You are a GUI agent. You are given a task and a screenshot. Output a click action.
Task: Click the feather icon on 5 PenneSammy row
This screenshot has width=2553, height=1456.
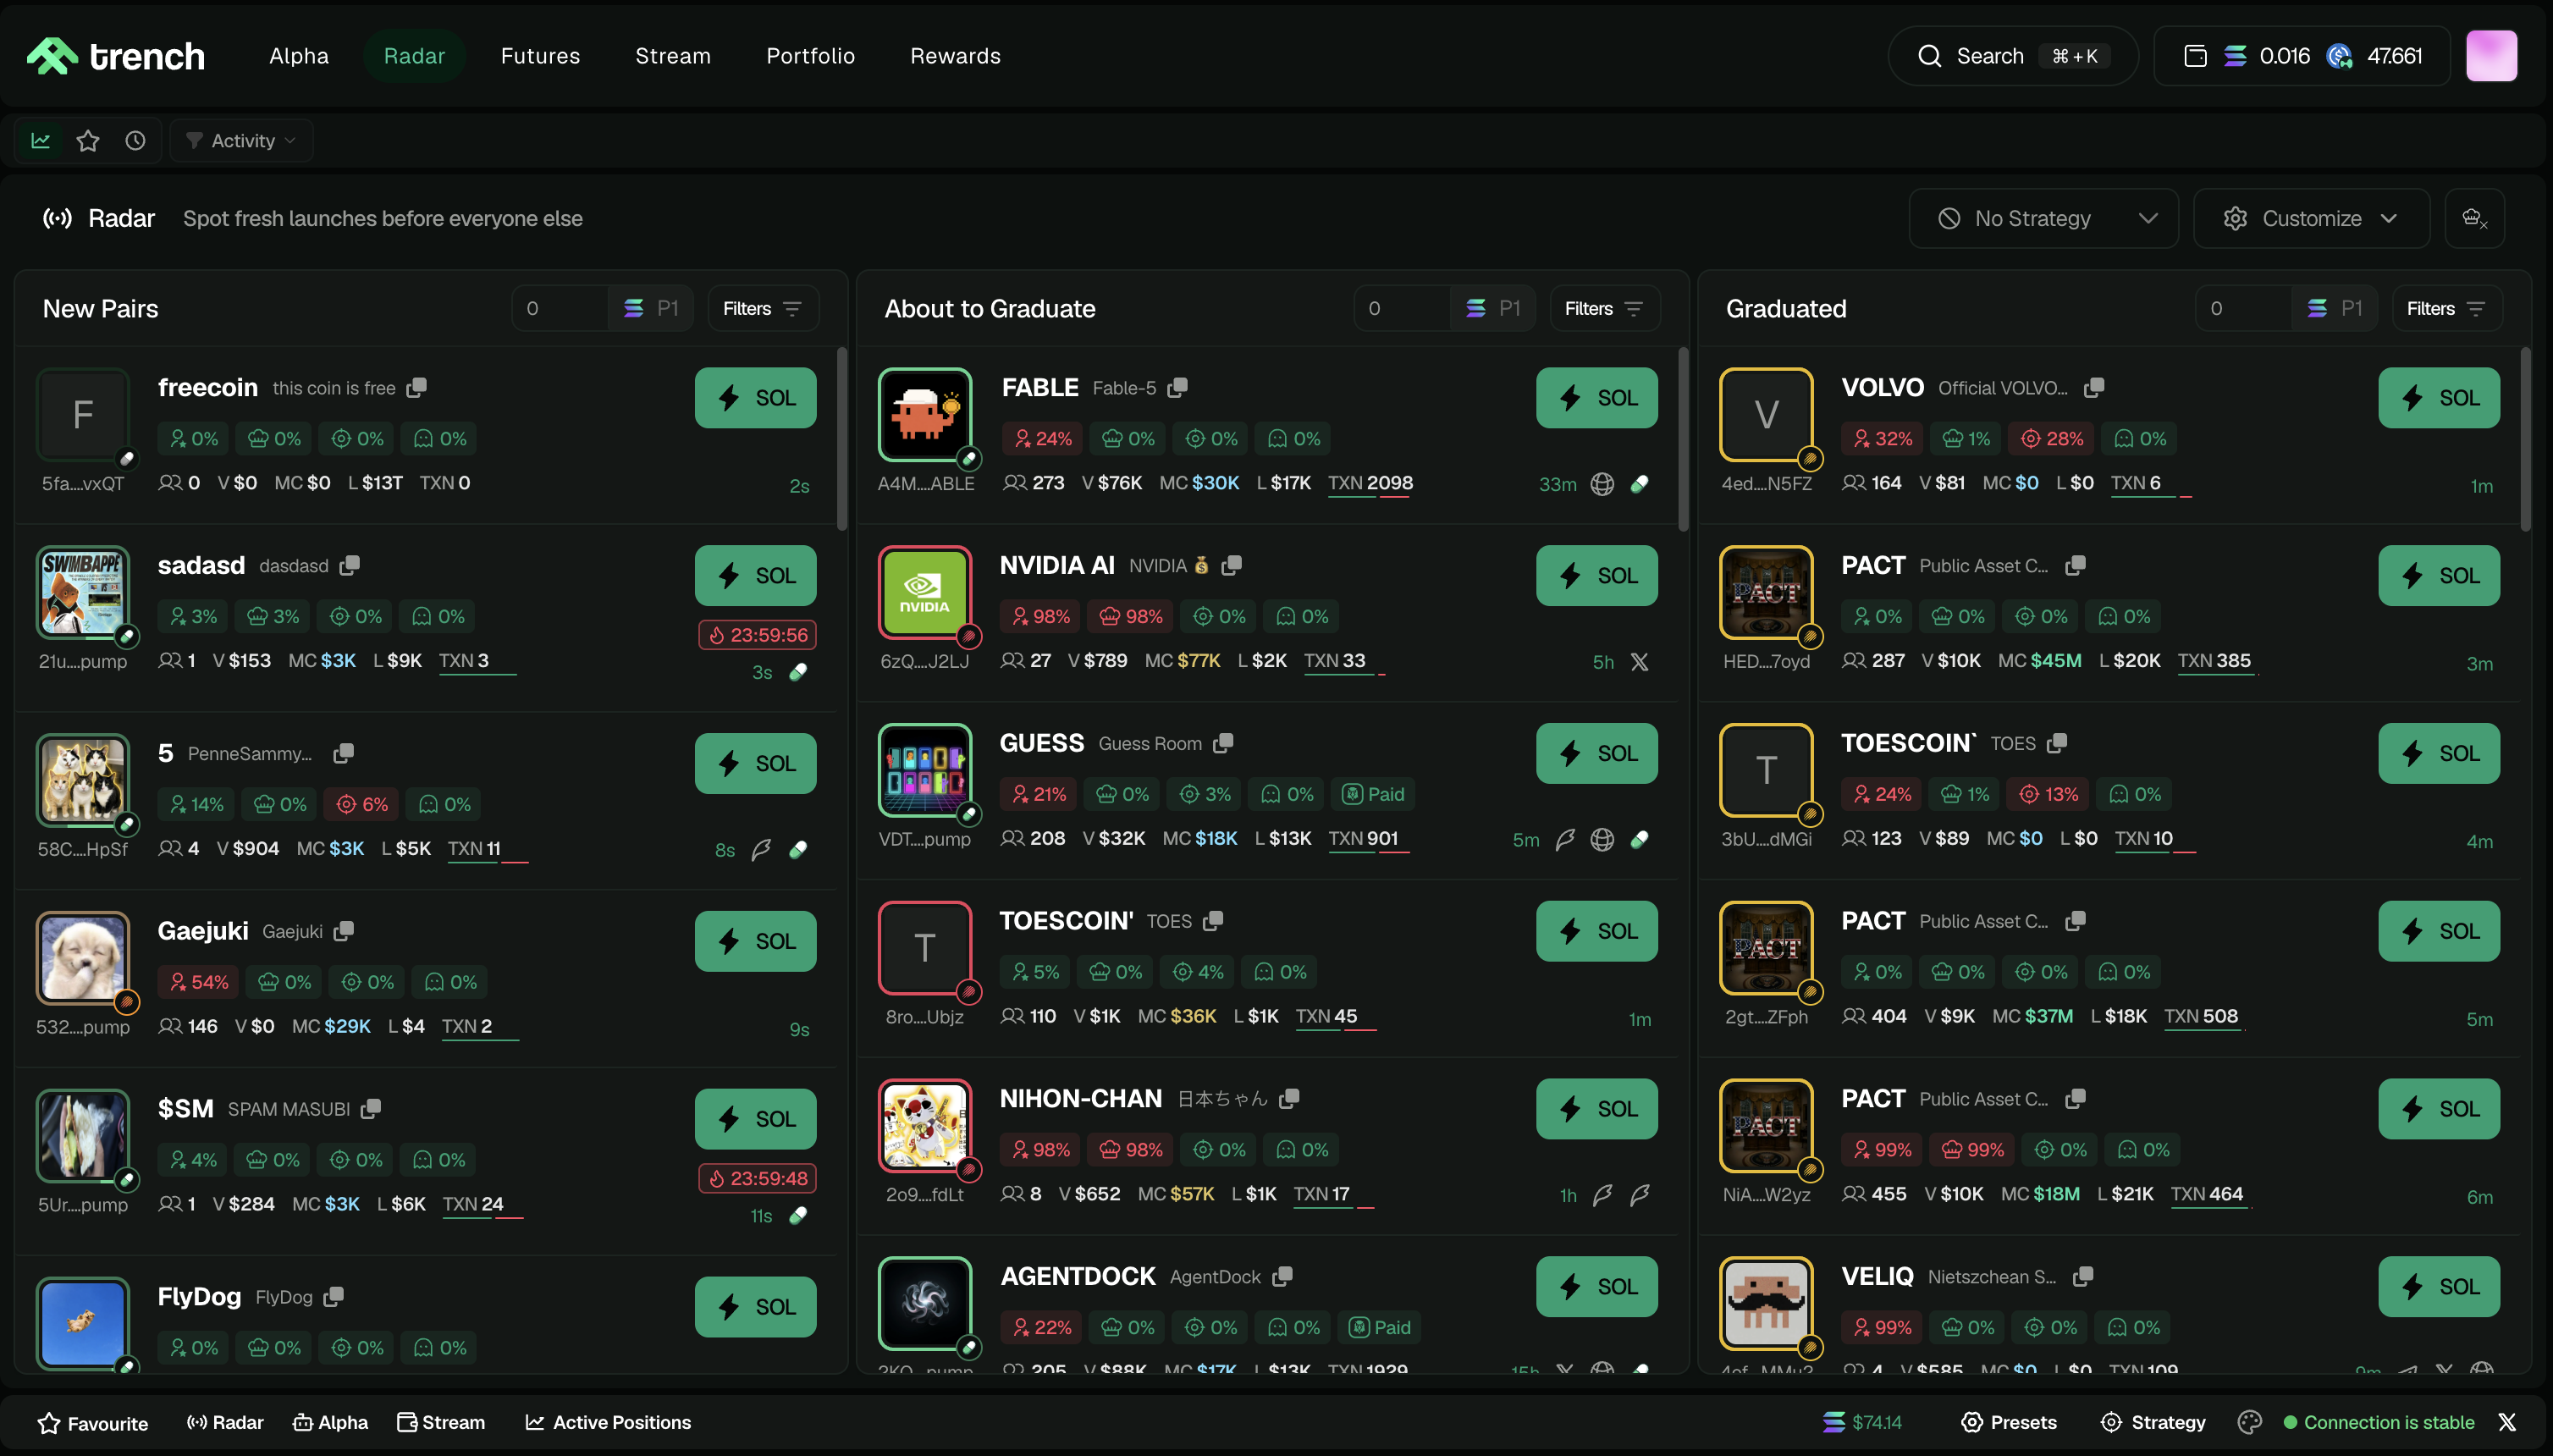click(x=761, y=850)
